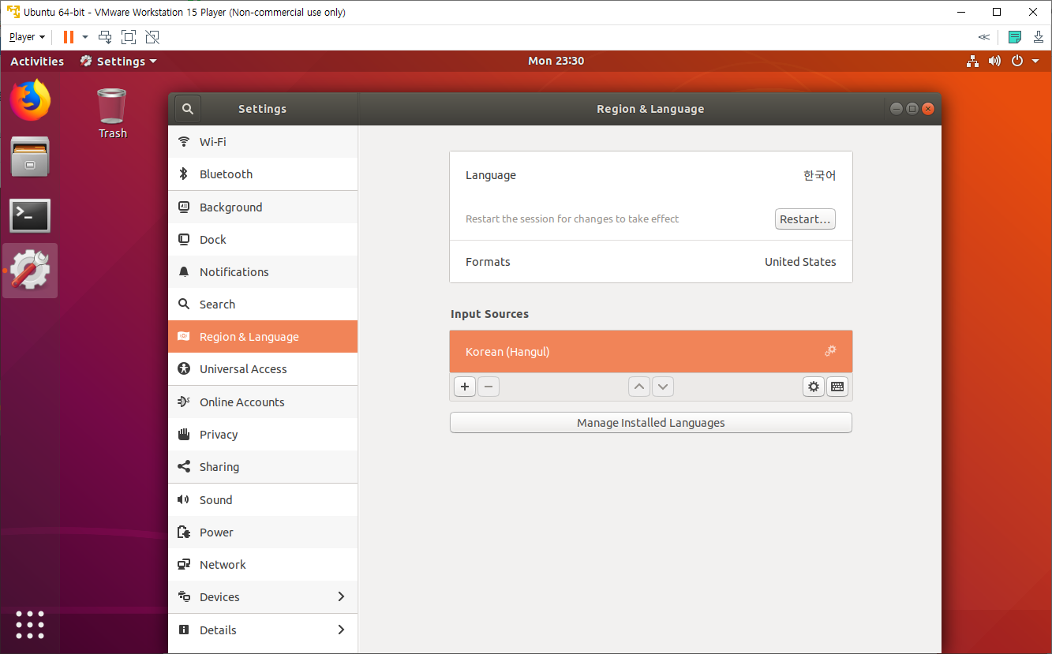Image resolution: width=1052 pixels, height=654 pixels.
Task: Click the Restart… button
Action: [x=805, y=219]
